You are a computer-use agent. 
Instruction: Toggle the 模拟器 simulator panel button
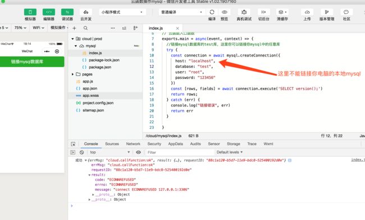30,12
